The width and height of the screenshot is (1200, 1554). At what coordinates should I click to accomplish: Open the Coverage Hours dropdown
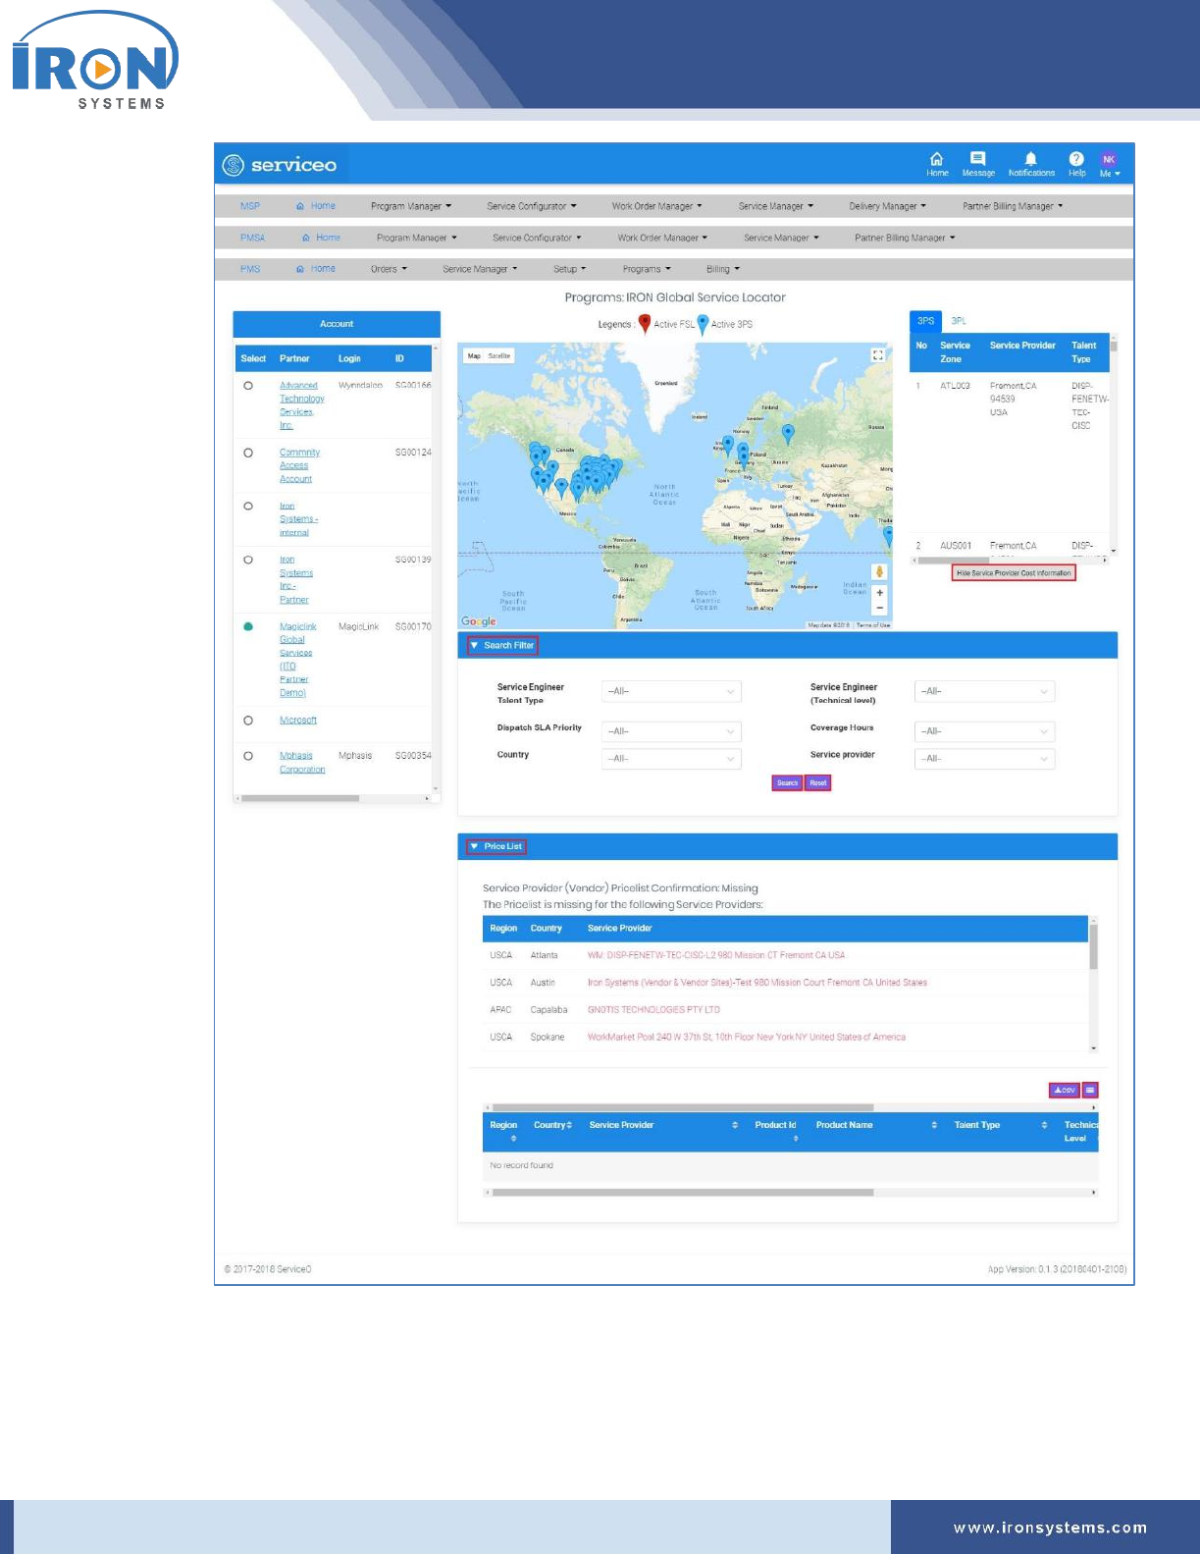tap(984, 731)
